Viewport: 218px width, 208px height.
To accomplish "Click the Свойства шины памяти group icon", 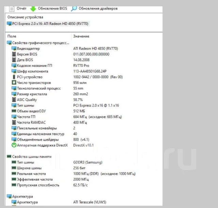I will pyautogui.click(x=9, y=157).
